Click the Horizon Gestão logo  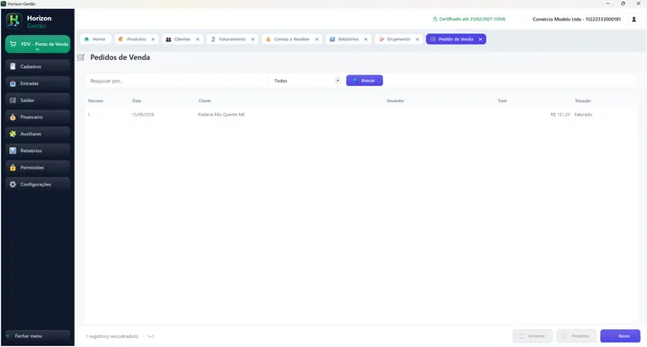13,21
